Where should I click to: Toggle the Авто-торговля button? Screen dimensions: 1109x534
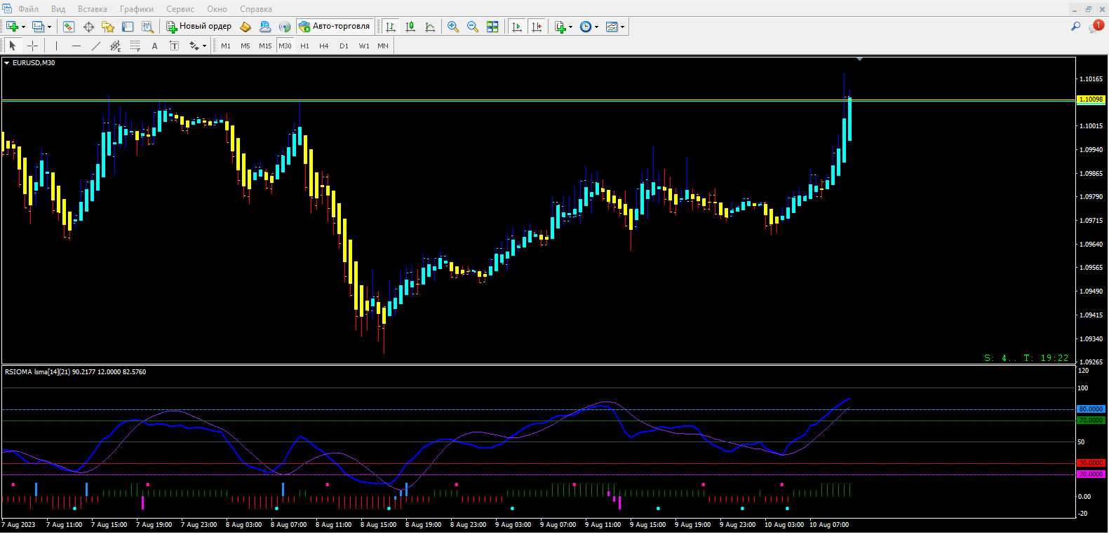pos(335,27)
